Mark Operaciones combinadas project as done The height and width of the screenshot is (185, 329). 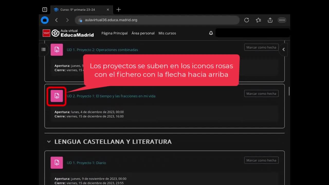coord(261,47)
